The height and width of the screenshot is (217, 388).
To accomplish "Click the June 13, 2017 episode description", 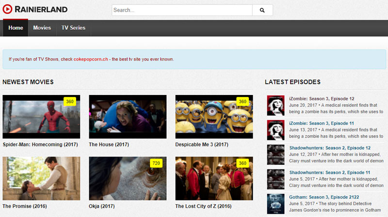I will pyautogui.click(x=336, y=133).
